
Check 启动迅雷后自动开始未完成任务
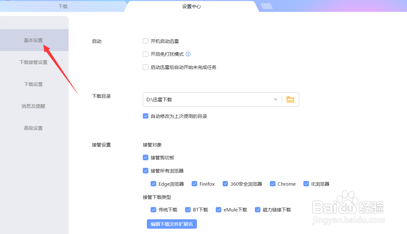click(145, 67)
